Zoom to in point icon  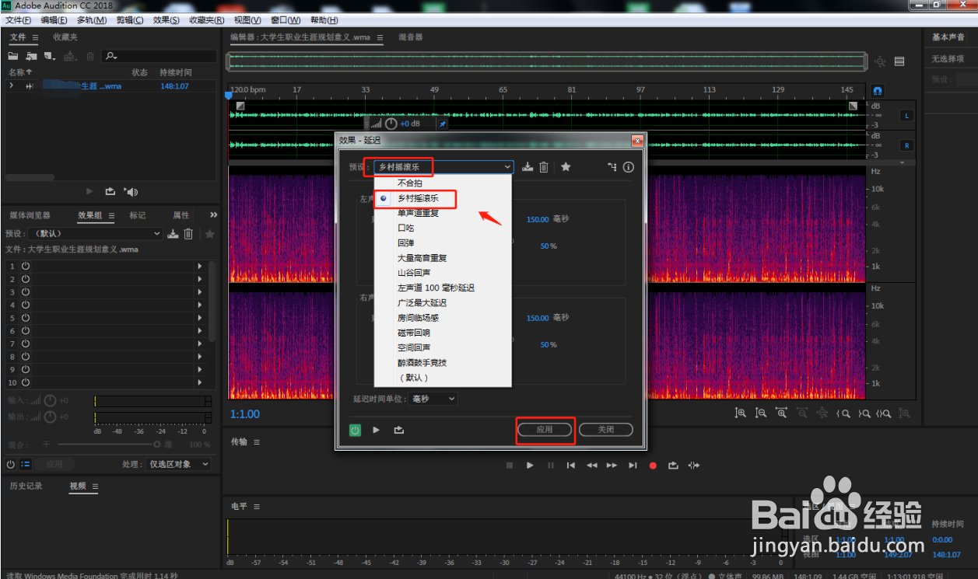pos(843,413)
